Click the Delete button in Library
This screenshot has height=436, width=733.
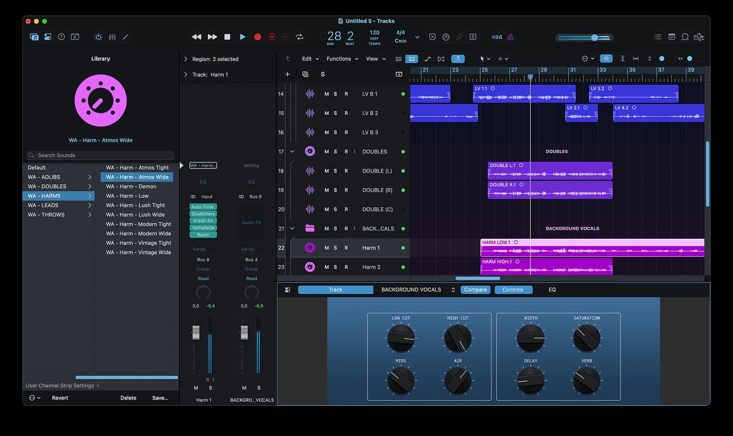(x=128, y=398)
